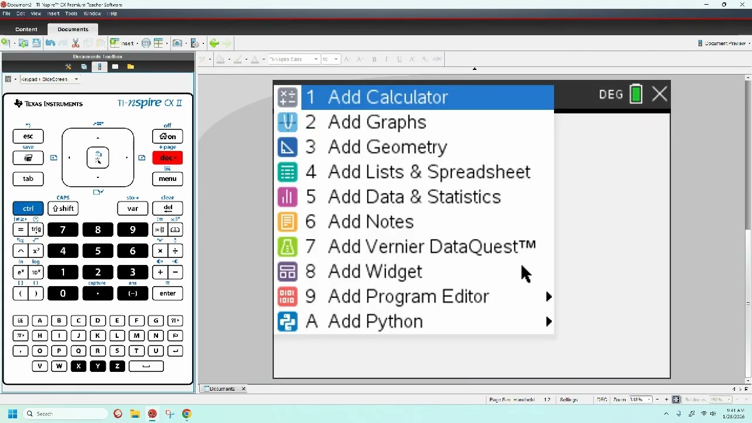
Task: Expand Add Python submenu arrow
Action: pos(549,321)
